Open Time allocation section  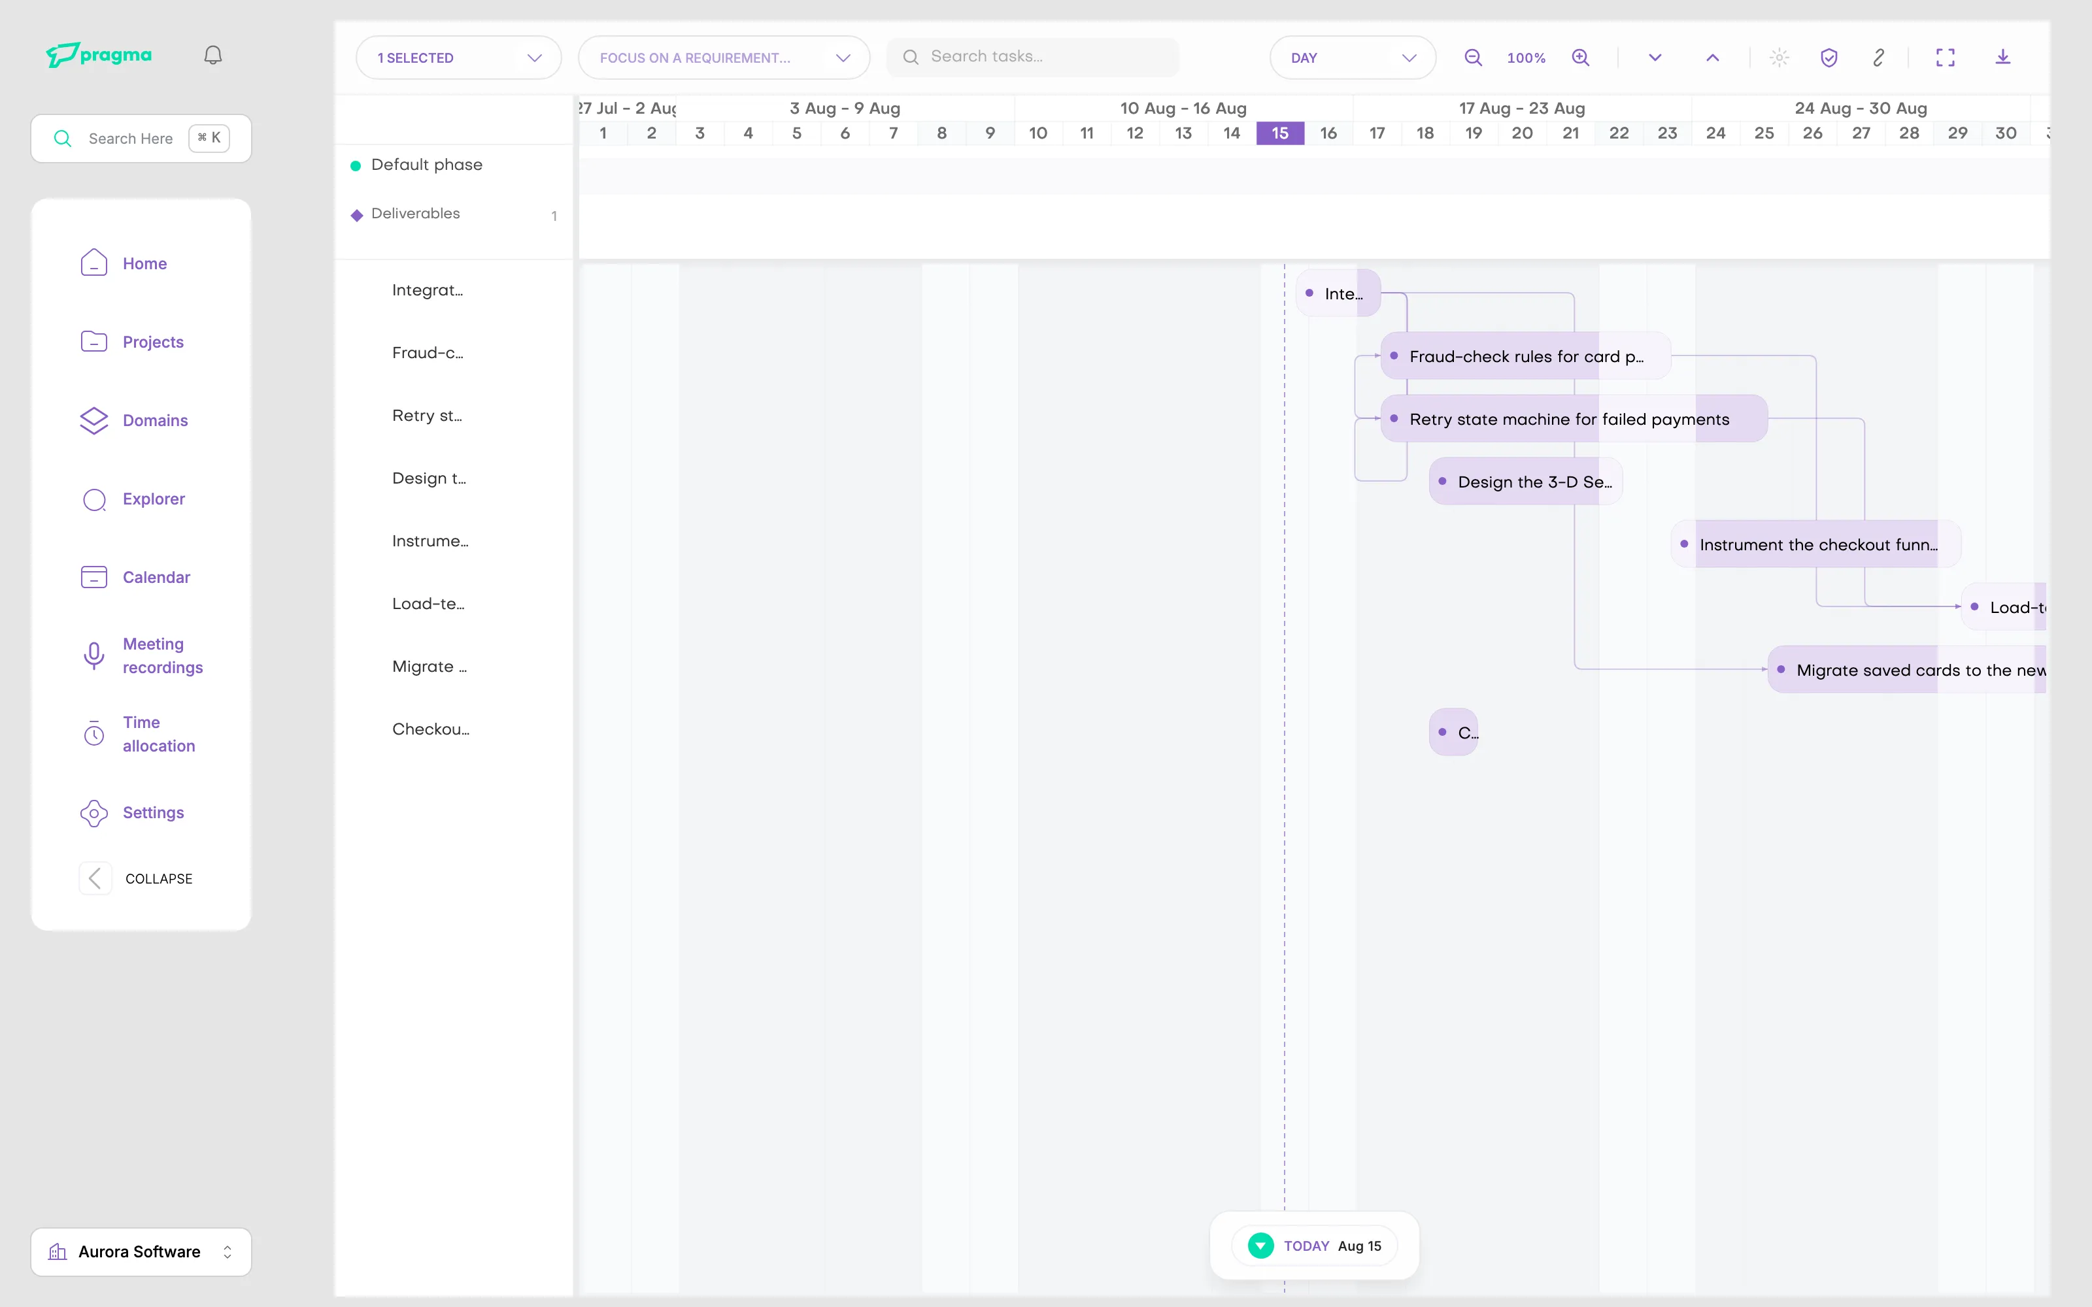pyautogui.click(x=158, y=734)
